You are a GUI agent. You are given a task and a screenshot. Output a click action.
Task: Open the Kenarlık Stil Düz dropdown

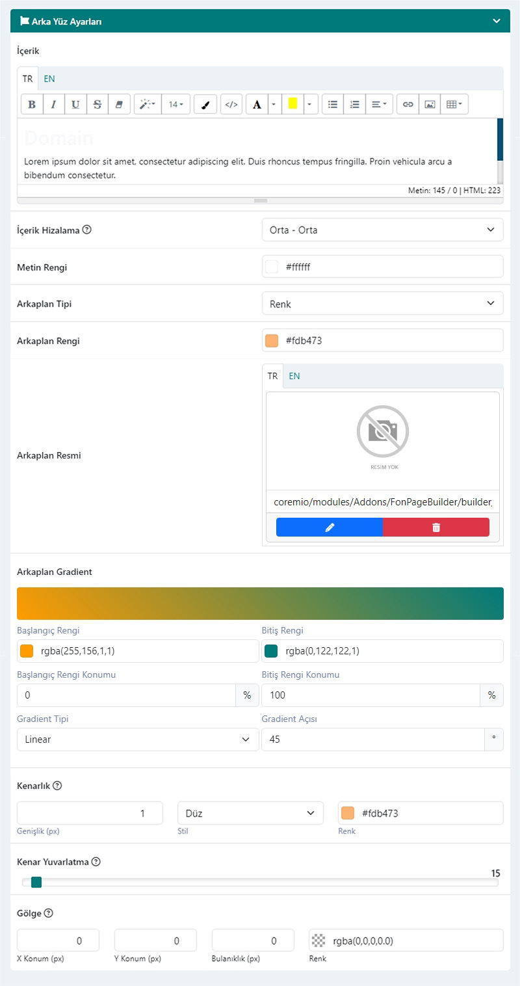point(250,813)
